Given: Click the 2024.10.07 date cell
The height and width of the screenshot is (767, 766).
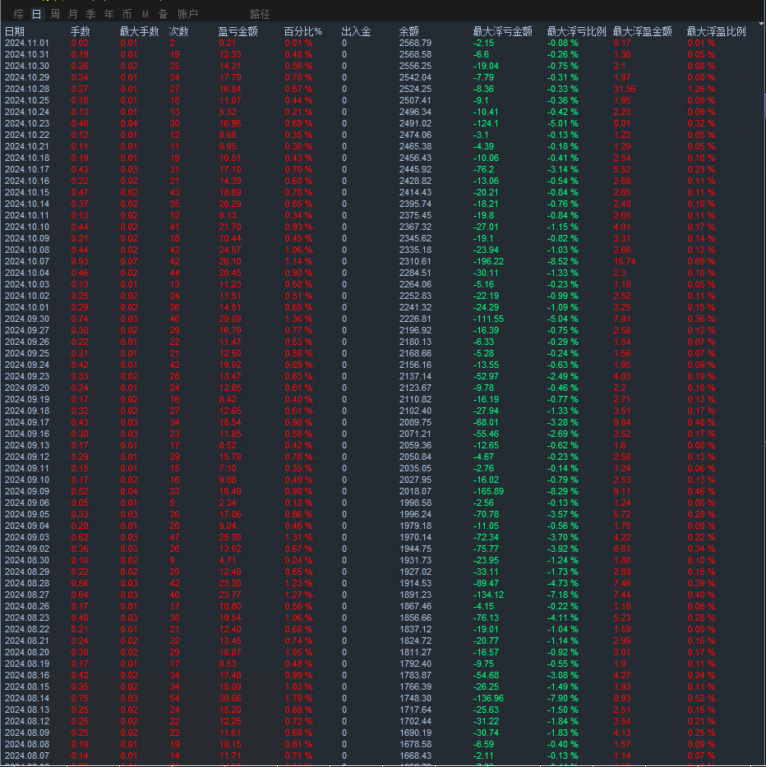Looking at the screenshot, I should [27, 262].
